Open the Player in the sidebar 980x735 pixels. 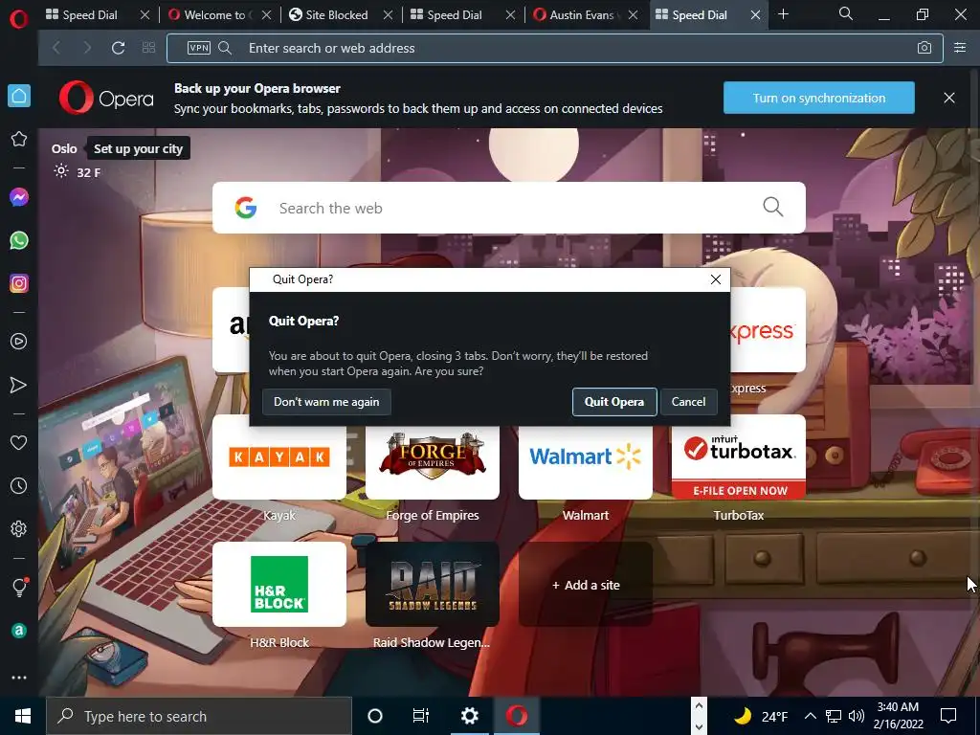tap(19, 342)
